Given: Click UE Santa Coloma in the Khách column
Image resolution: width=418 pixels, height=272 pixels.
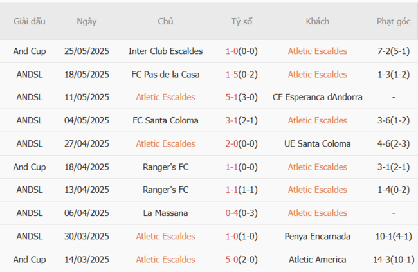Looking at the screenshot, I should (317, 143).
